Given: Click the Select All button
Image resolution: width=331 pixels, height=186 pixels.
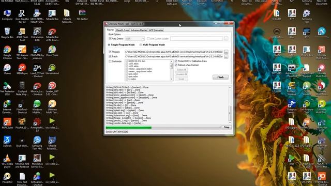Looking at the screenshot, I should [x=182, y=70].
